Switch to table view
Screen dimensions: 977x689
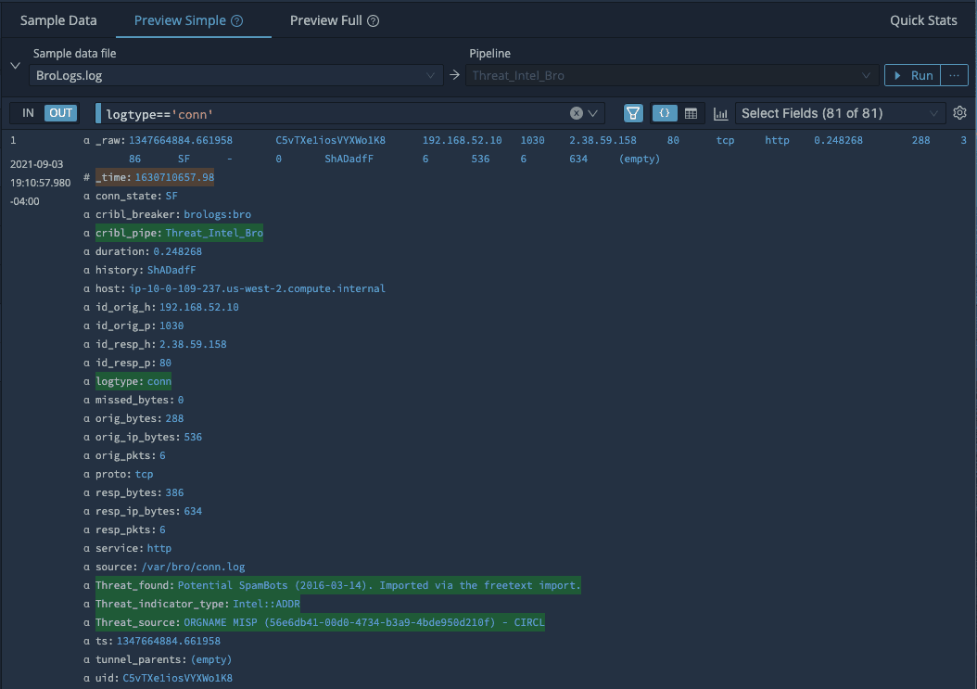(x=691, y=113)
